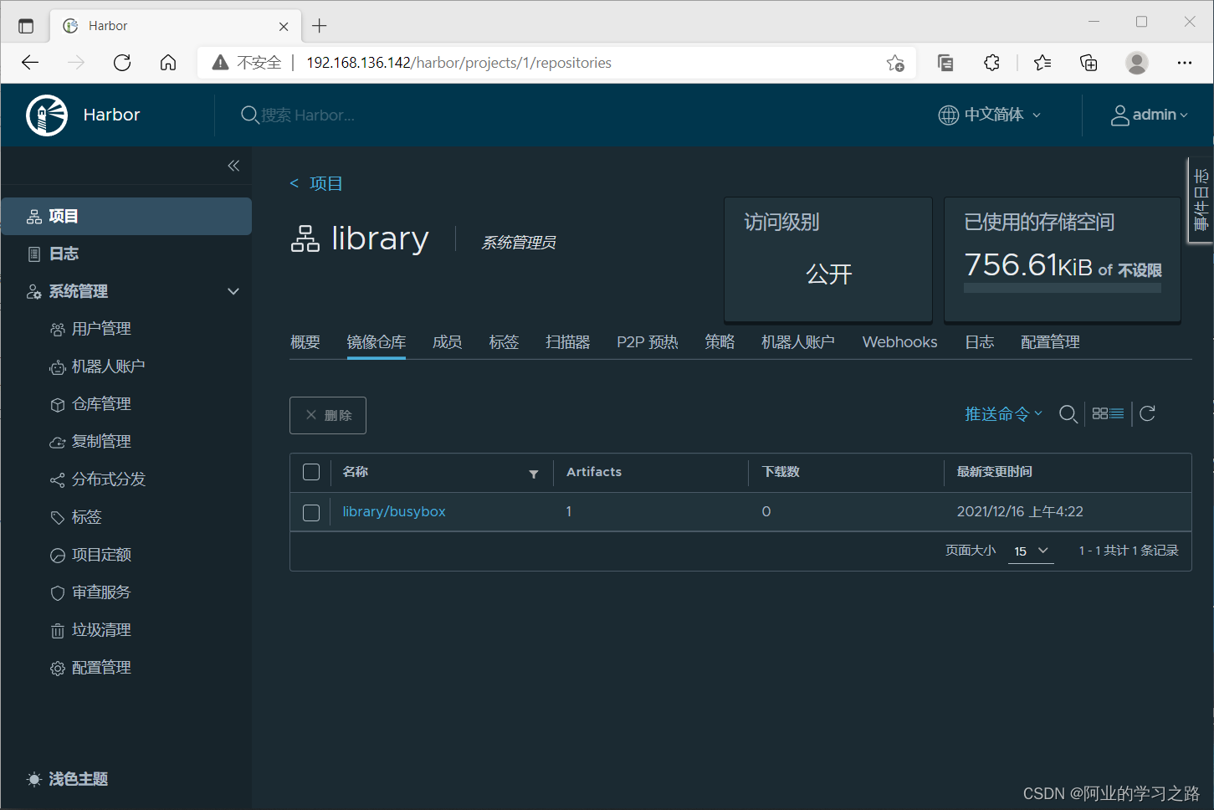This screenshot has height=810, width=1214.
Task: Sort by 下载数 downloads column header
Action: click(781, 472)
